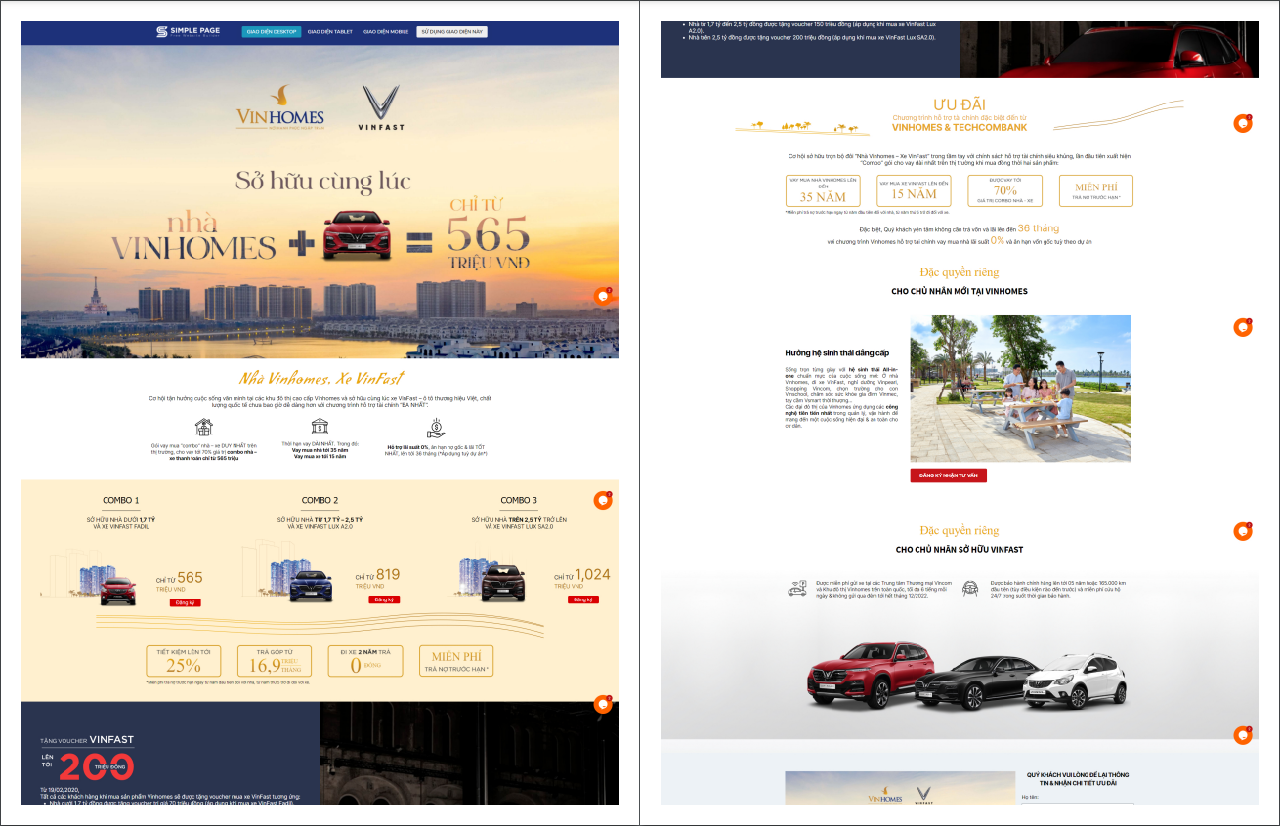
Task: Click the 'Sở hữu cùng lúc' hero headline
Action: [322, 181]
